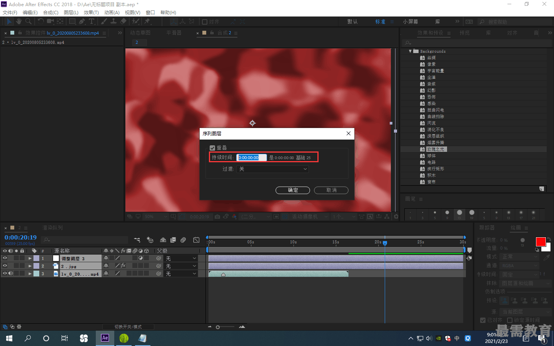Image resolution: width=554 pixels, height=346 pixels.
Task: Mute audio of the lv_0_20...mp4 layer
Action: (x=11, y=274)
